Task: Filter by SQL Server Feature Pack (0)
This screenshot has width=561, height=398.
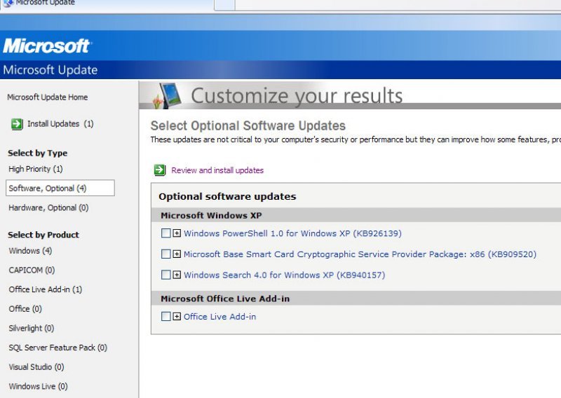Action: point(58,348)
